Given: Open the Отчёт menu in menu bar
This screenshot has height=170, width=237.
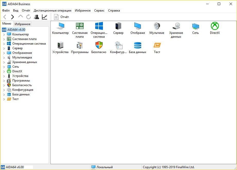Looking at the screenshot, I should pyautogui.click(x=26, y=11).
